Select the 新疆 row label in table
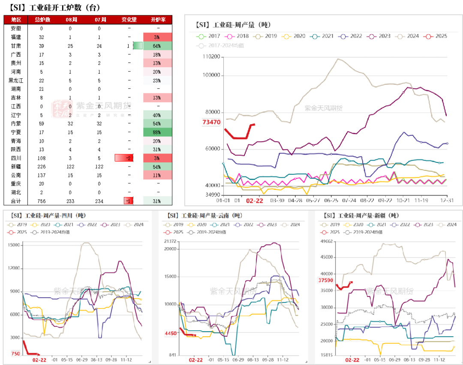 16,167
